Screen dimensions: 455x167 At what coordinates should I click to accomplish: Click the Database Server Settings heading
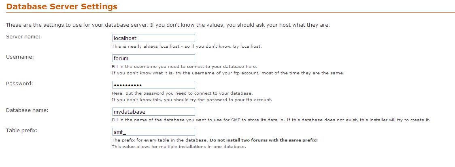click(x=62, y=6)
